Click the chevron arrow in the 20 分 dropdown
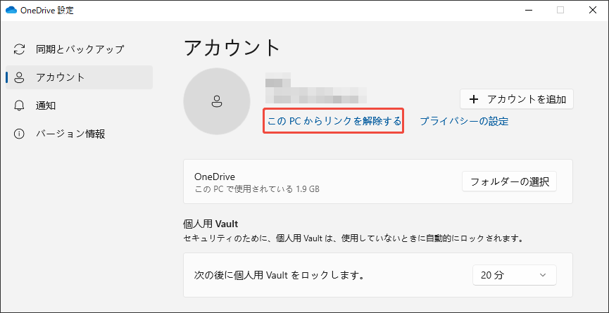Image resolution: width=609 pixels, height=313 pixels. (x=543, y=276)
